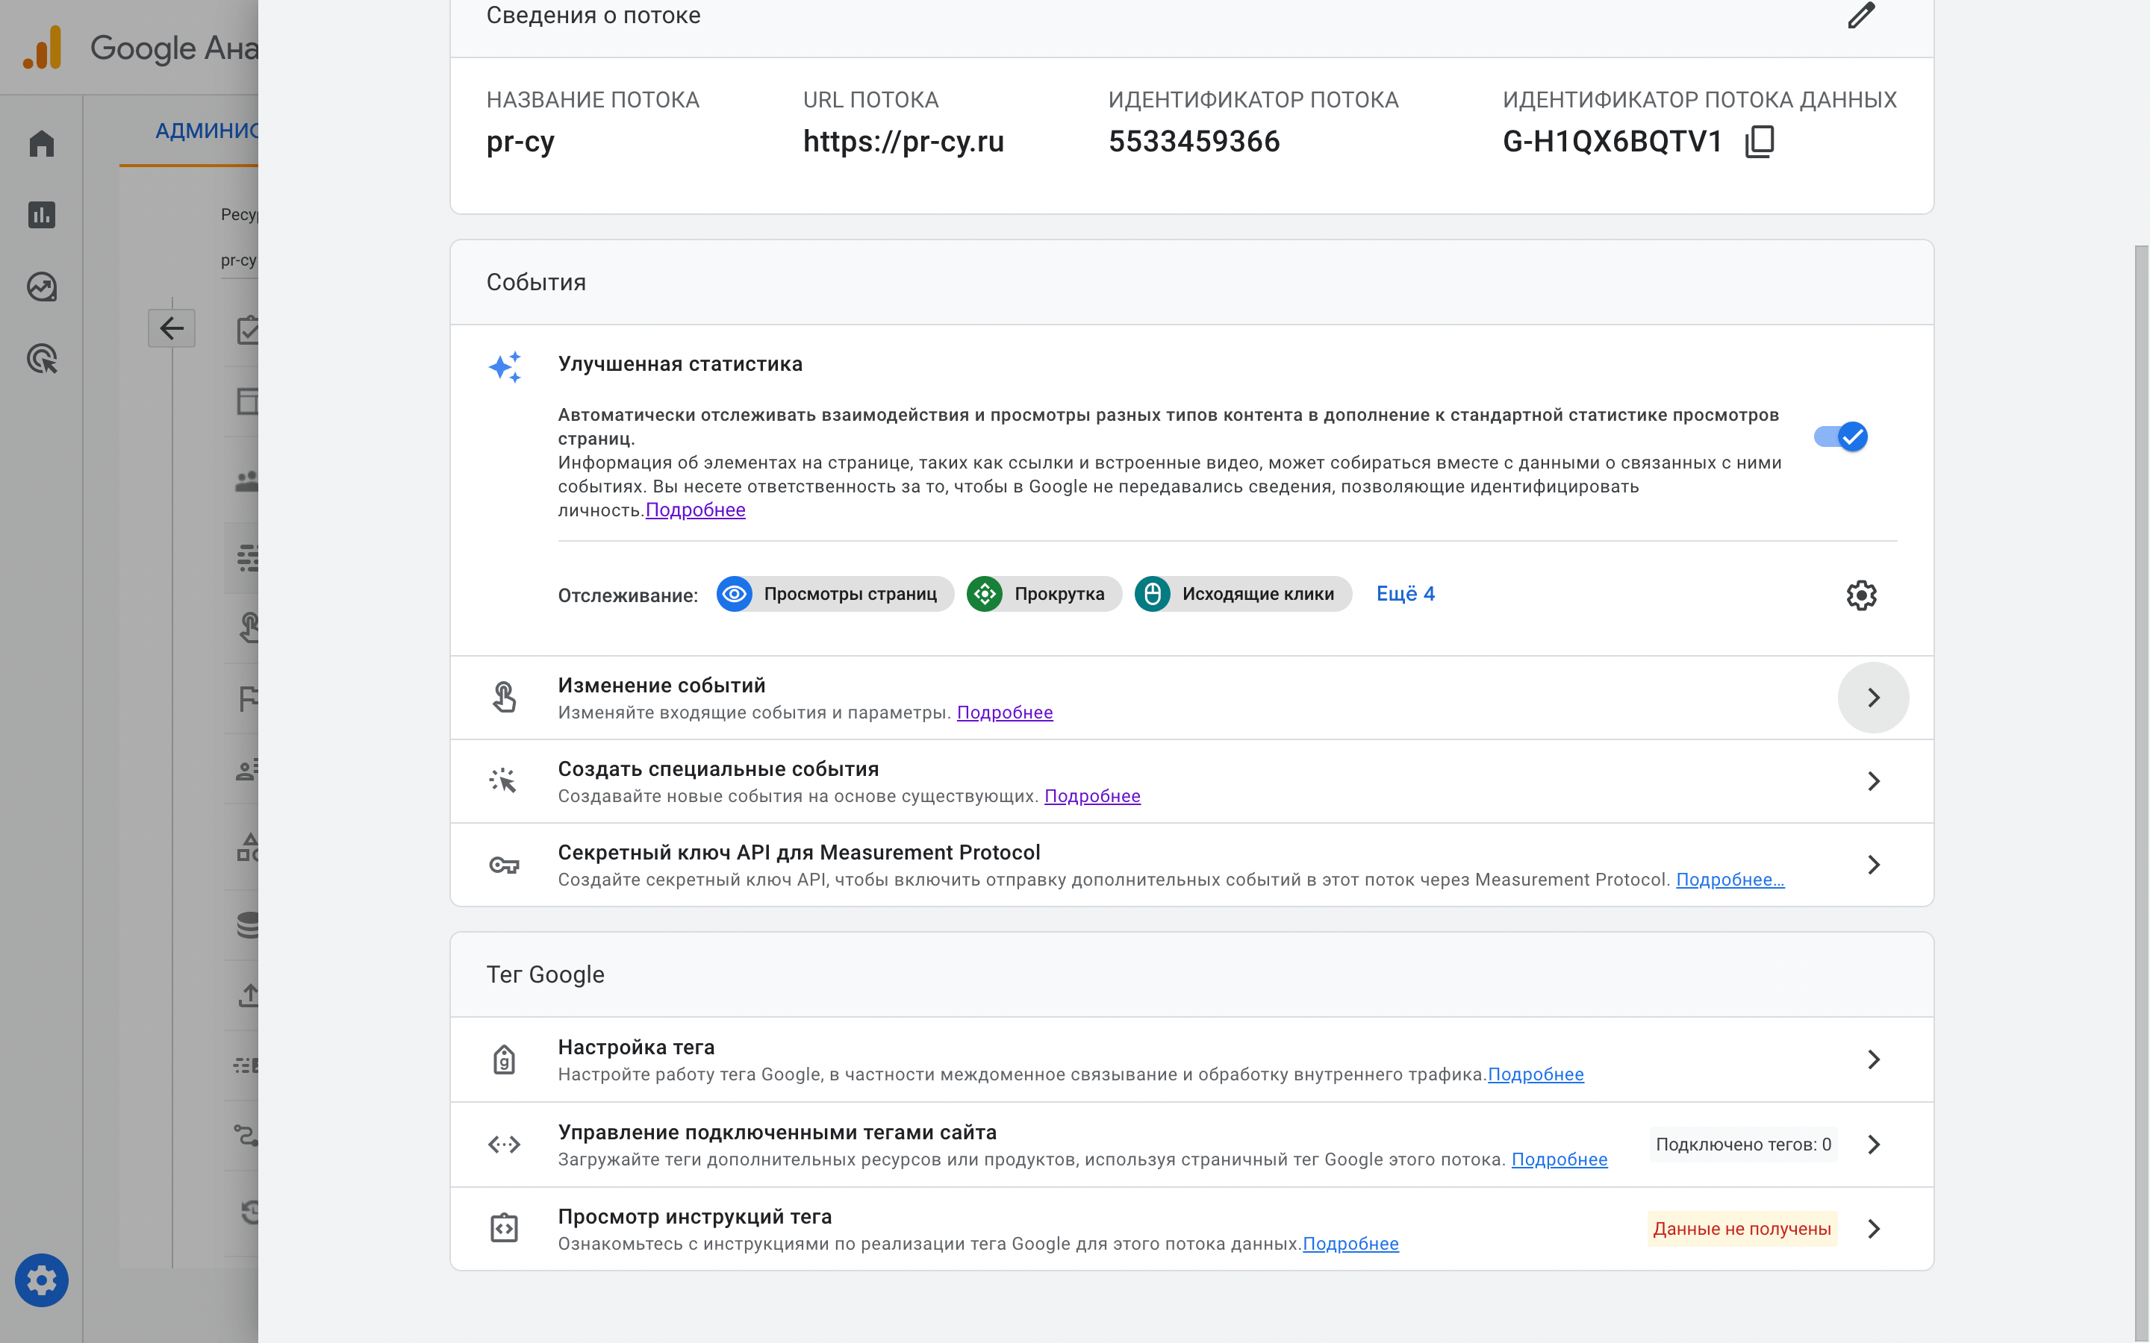Open Подробнее link for Изменение событий
Image resolution: width=2150 pixels, height=1343 pixels.
click(x=1005, y=713)
